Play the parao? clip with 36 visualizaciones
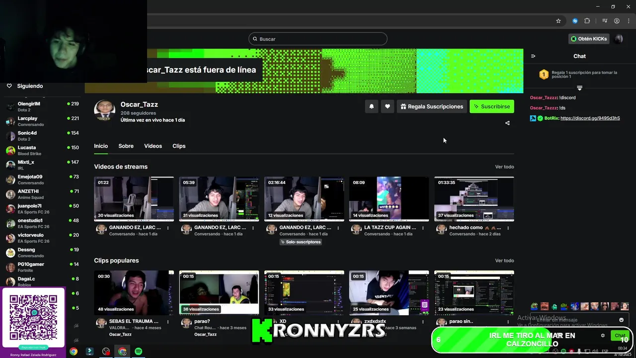This screenshot has width=636, height=358. point(219,293)
